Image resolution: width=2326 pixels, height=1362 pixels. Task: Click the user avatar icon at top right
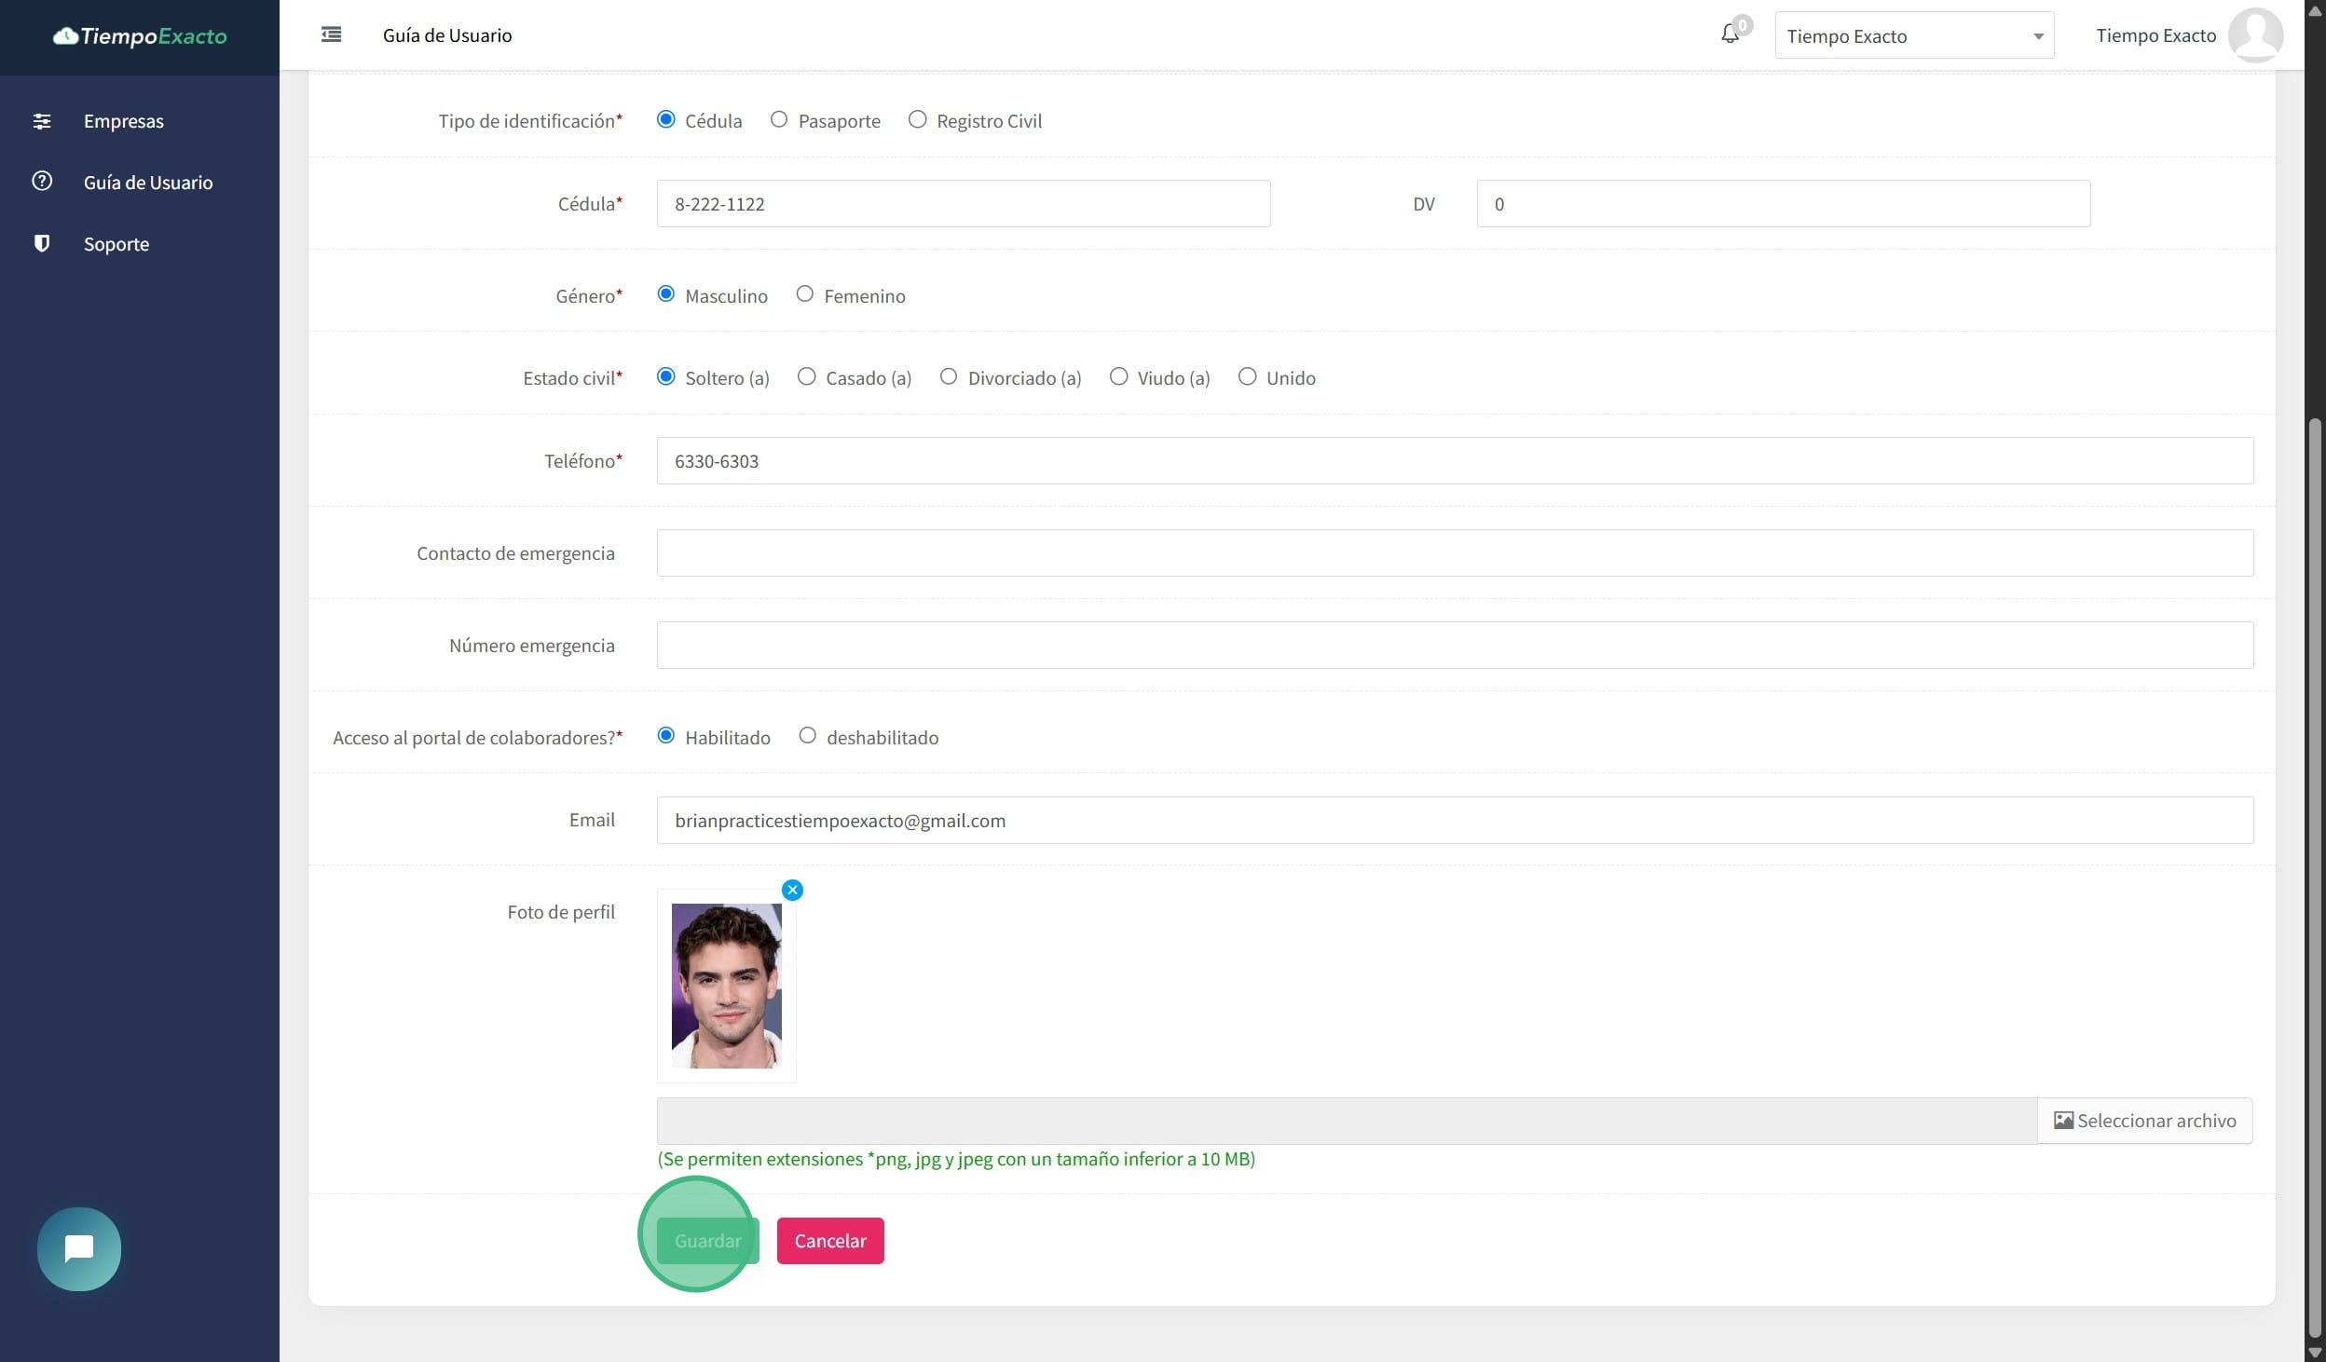point(2254,35)
